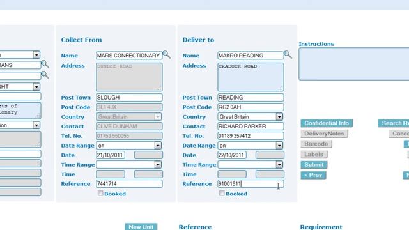Click the Search button at right edge
This screenshot has width=409, height=230.
click(x=394, y=123)
